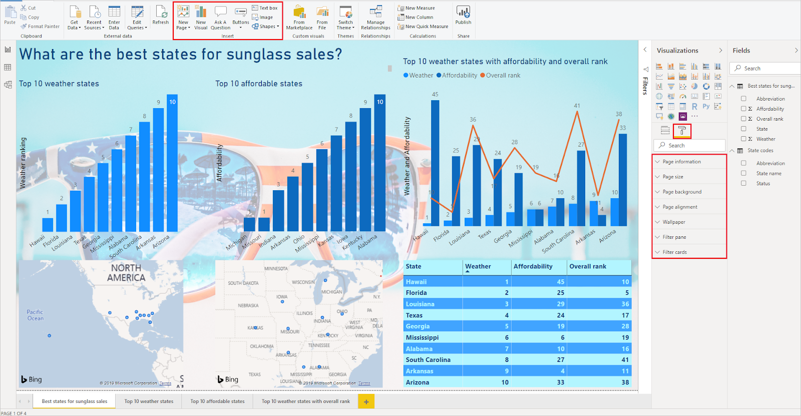801x416 pixels.
Task: Open the Data view in left sidebar
Action: click(8, 67)
